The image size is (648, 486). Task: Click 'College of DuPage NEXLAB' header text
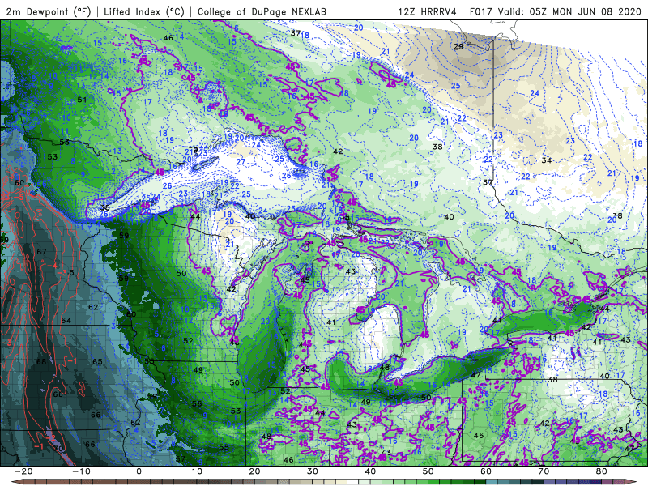point(262,11)
